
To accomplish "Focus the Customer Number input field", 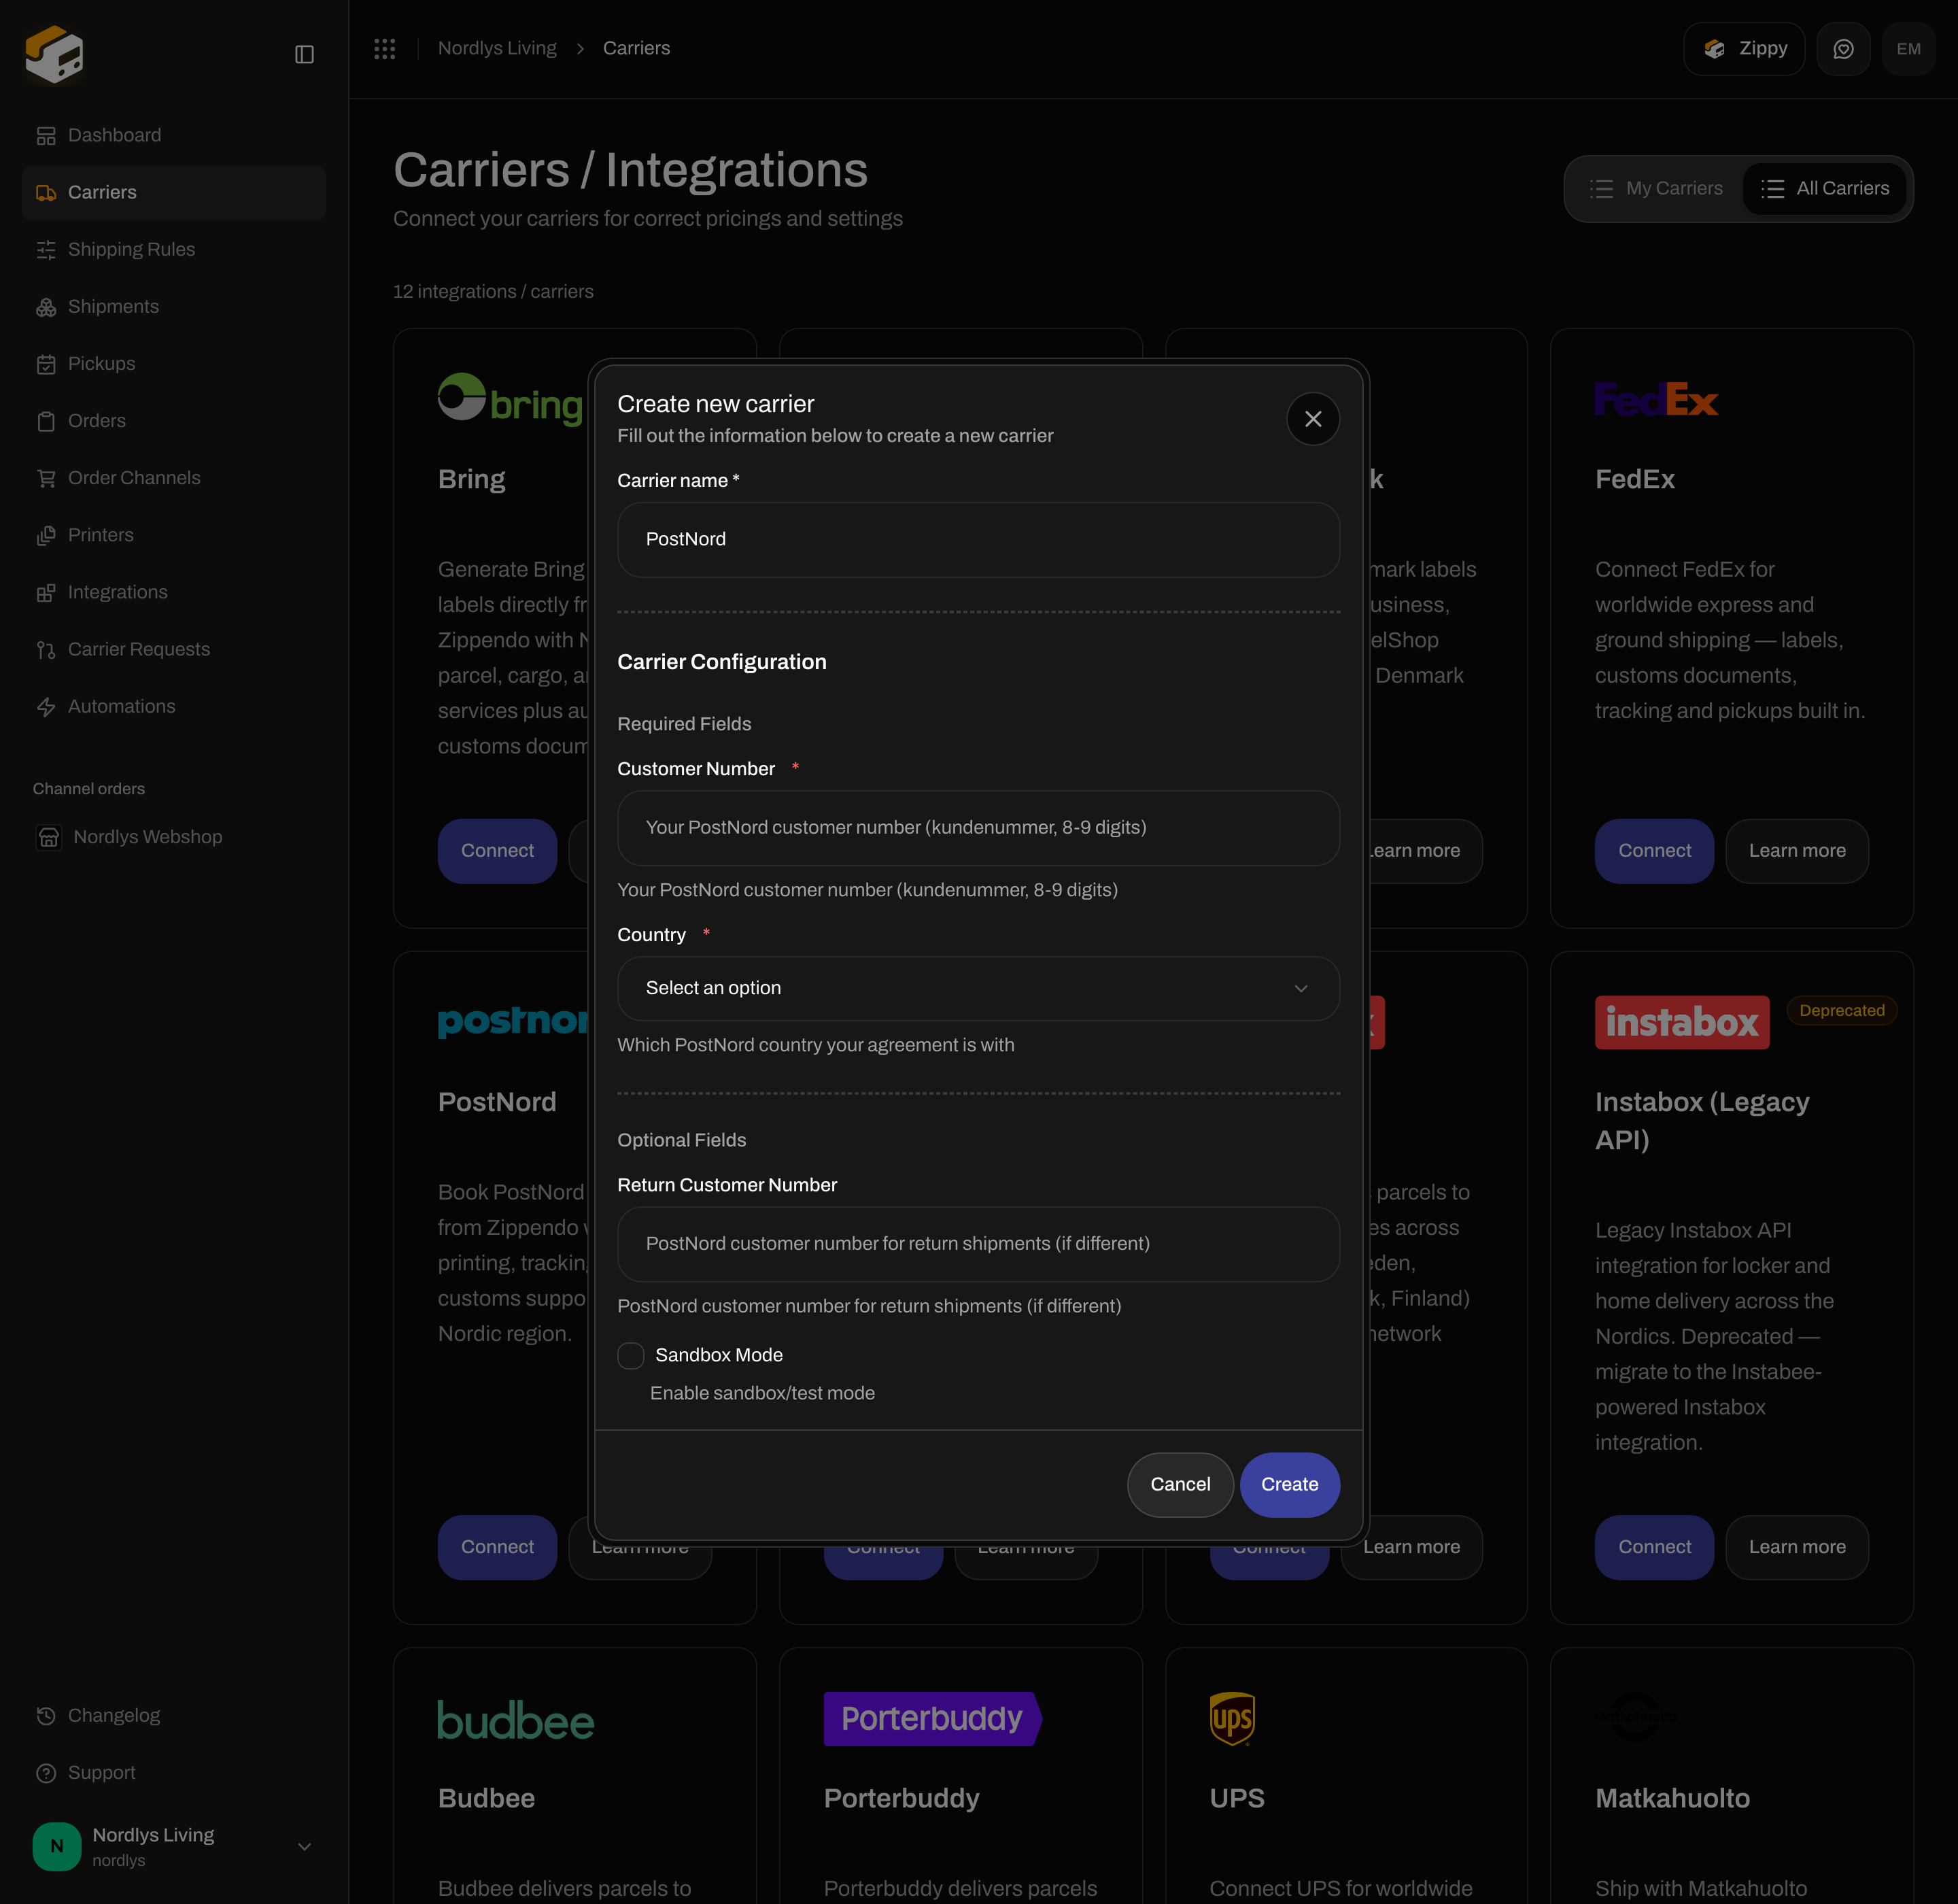I will pos(978,828).
